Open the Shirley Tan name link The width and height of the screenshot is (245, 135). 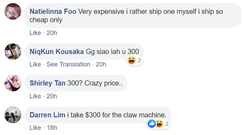(47, 83)
